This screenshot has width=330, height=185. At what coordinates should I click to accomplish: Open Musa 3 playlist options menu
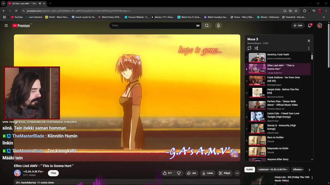click(x=309, y=48)
